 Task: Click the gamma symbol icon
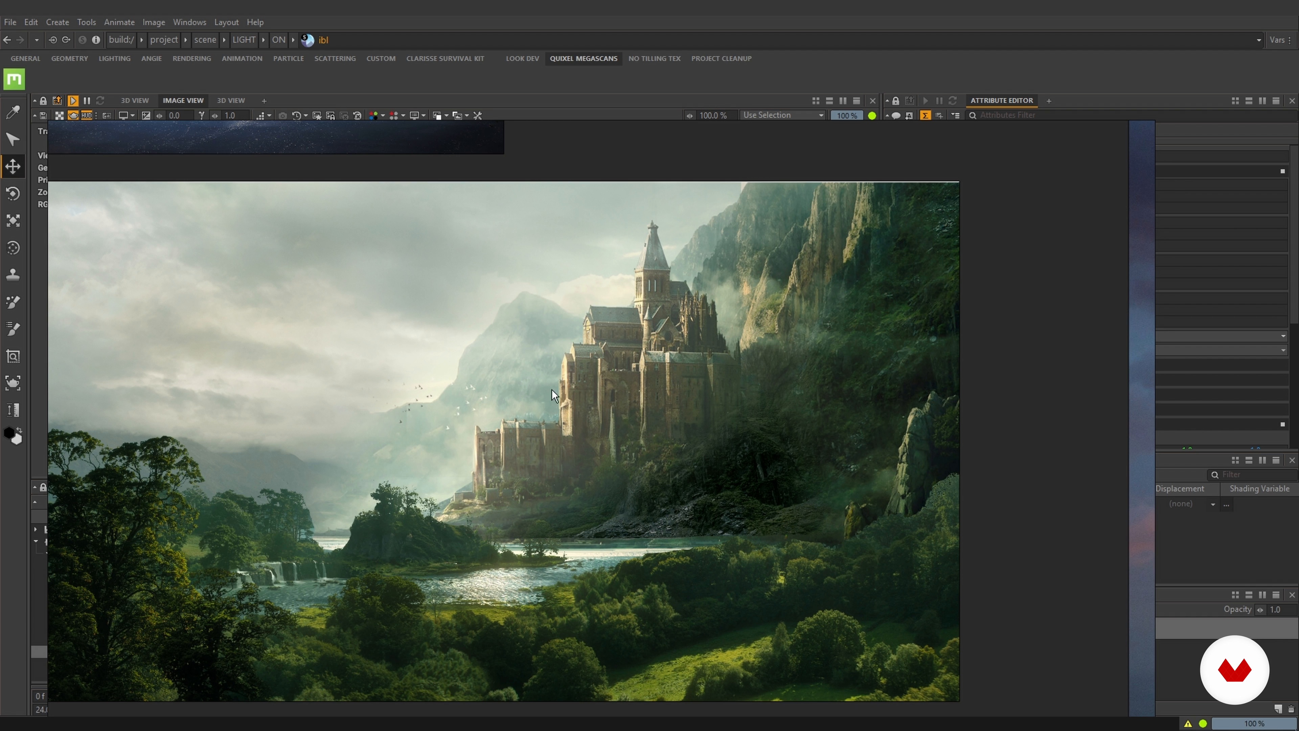tap(201, 115)
